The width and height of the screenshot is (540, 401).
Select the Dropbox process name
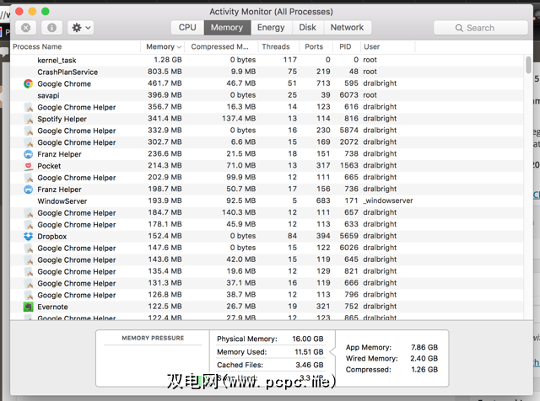click(52, 237)
